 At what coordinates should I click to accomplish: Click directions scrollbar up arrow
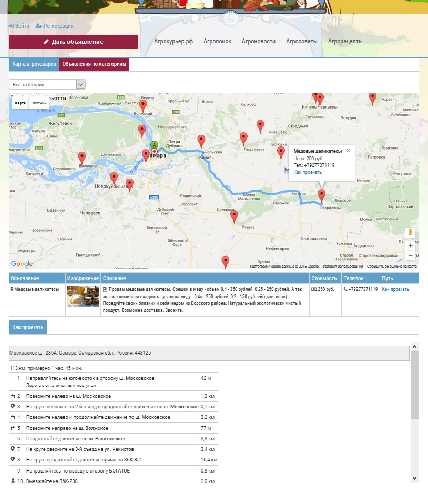[414, 347]
